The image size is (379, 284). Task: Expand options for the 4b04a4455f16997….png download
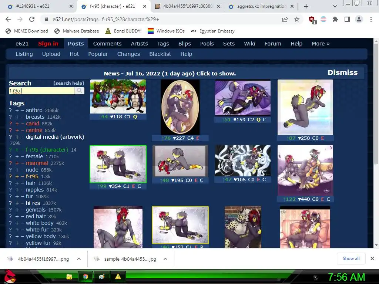(x=78, y=259)
